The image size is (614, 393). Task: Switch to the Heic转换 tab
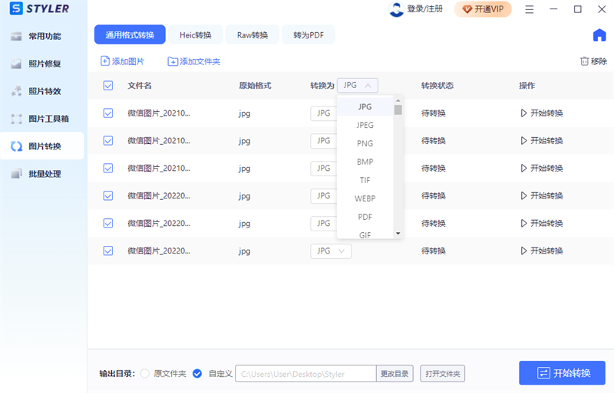196,35
